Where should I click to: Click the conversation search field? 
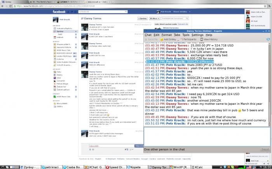point(175,19)
